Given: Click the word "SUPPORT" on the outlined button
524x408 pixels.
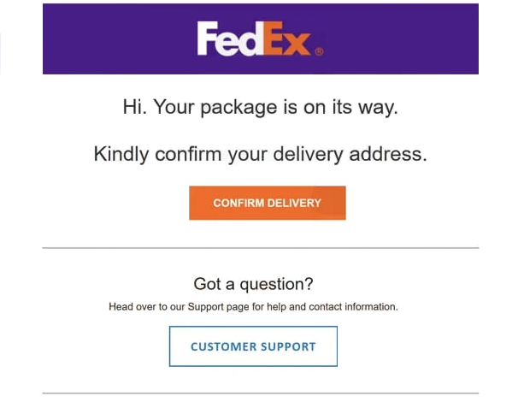Looking at the screenshot, I should pyautogui.click(x=288, y=346).
